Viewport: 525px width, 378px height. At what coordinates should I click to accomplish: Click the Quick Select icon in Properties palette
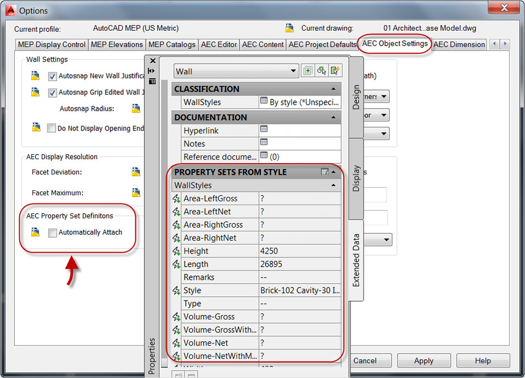[x=335, y=71]
